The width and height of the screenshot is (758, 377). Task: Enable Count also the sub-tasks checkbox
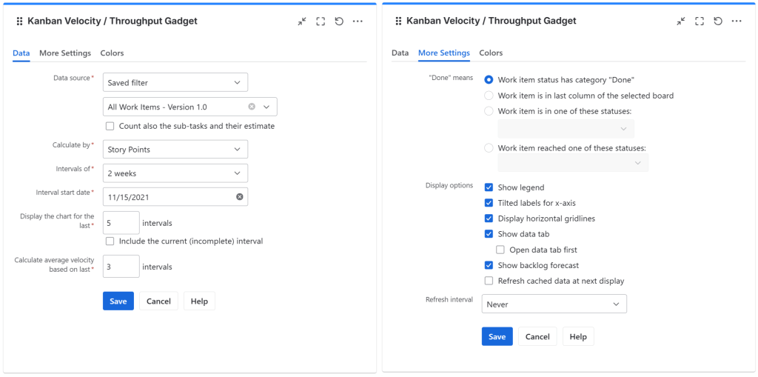tap(110, 126)
